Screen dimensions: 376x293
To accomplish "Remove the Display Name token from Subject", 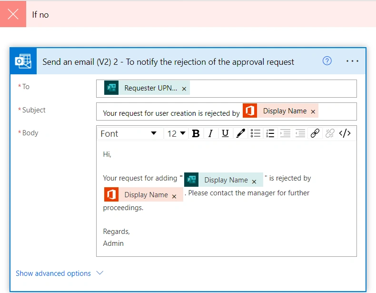I will coord(313,111).
